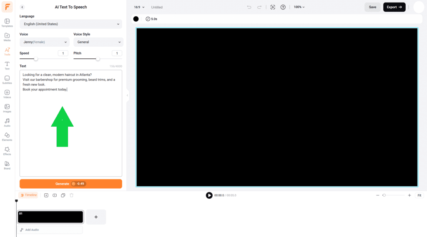Open the Brand sidebar panel
Screen dimensions: 427x237
[x=7, y=165]
